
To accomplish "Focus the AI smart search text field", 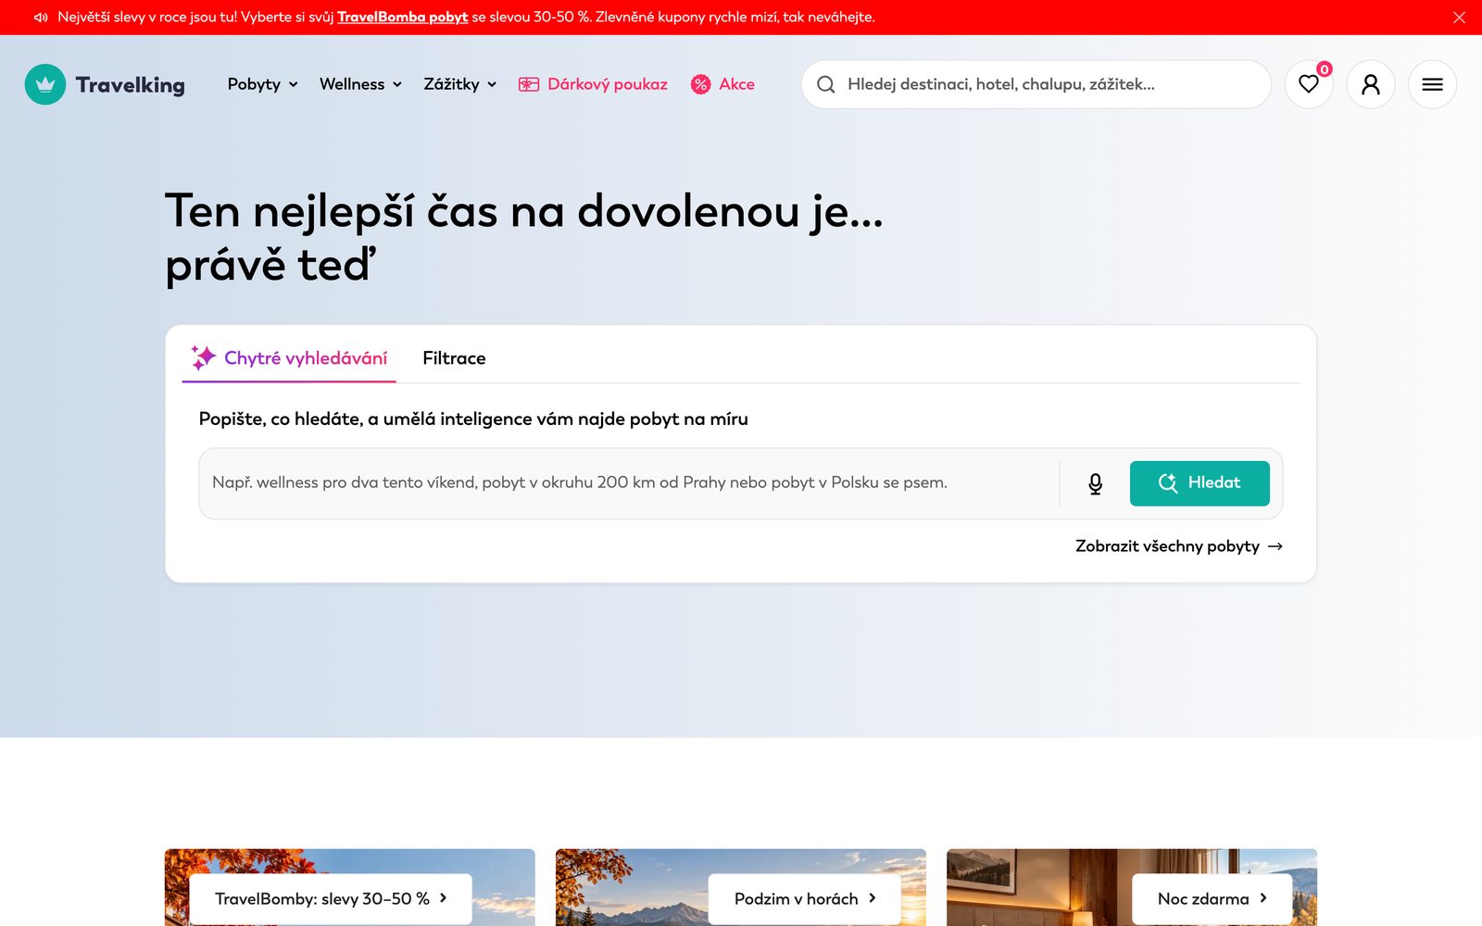I will coord(630,483).
